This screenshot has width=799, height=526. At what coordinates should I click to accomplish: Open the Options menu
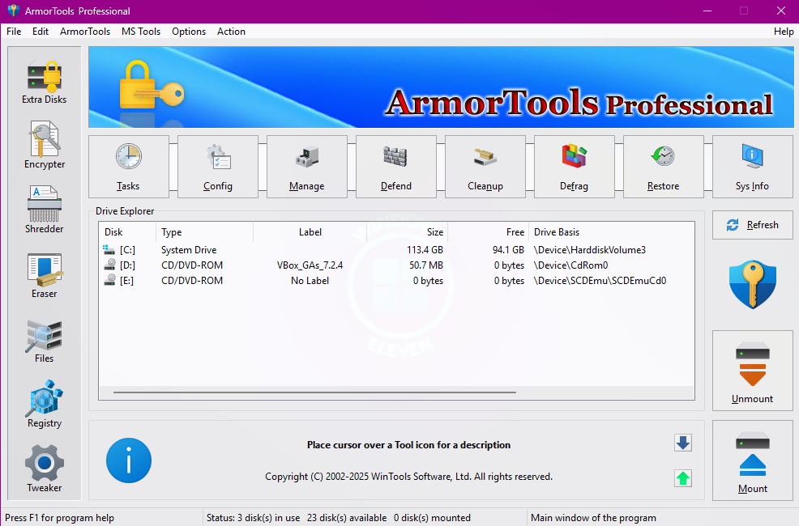point(189,32)
